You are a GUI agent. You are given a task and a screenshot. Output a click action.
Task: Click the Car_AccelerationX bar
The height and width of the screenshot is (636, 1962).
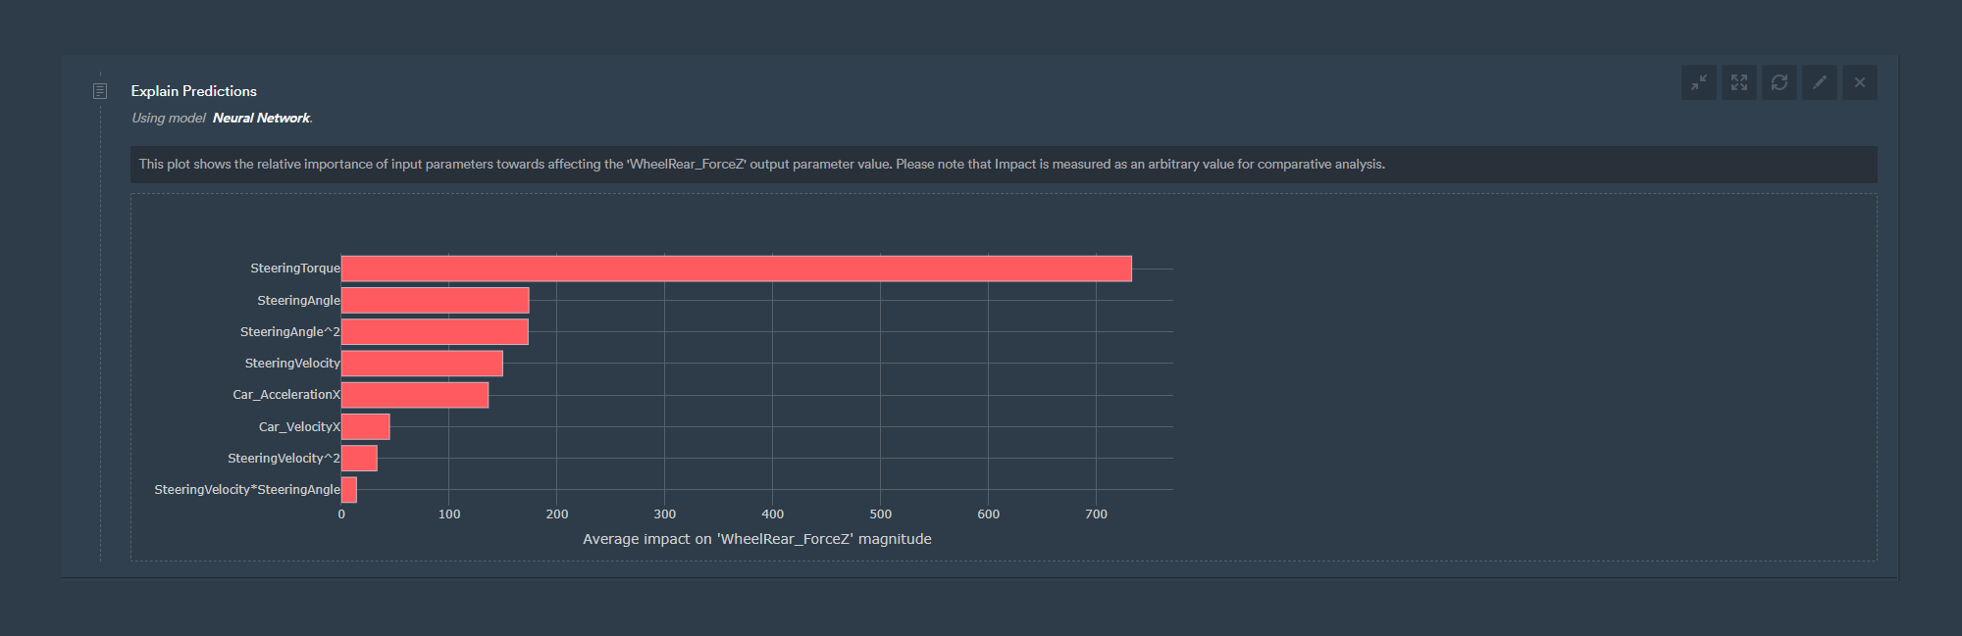415,395
